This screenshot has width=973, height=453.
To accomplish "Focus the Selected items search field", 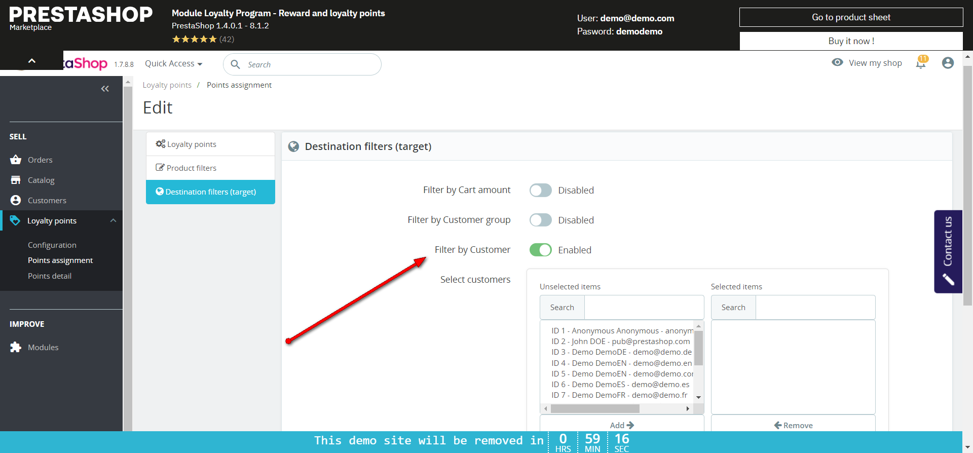I will [815, 307].
